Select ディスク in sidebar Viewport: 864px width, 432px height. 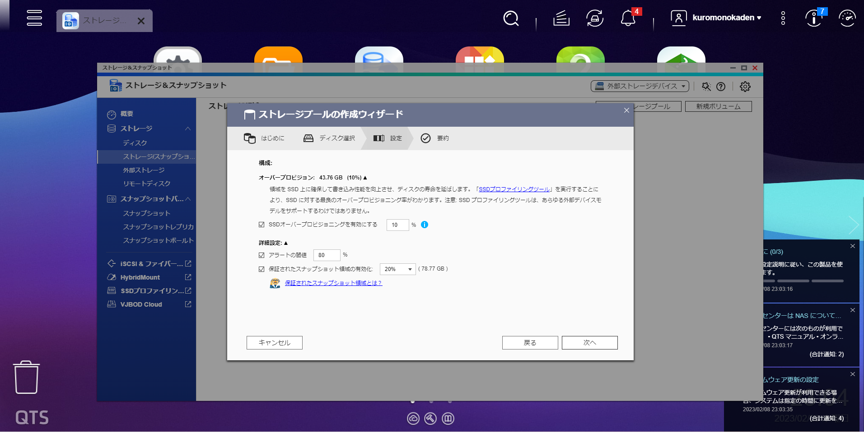pos(135,142)
